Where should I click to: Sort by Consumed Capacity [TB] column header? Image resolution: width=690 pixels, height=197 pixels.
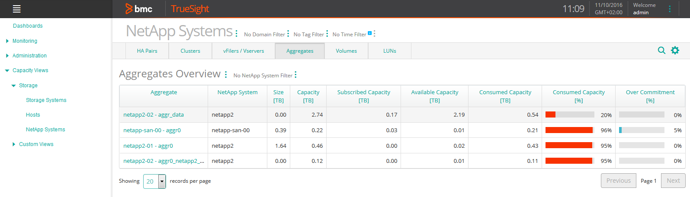coord(505,96)
